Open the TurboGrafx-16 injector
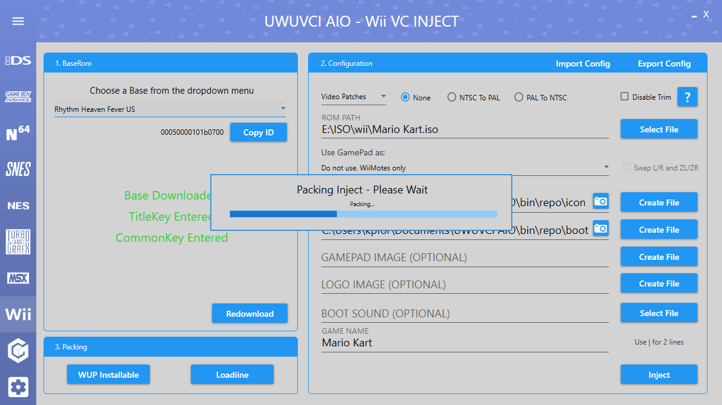The width and height of the screenshot is (722, 405). 18,242
